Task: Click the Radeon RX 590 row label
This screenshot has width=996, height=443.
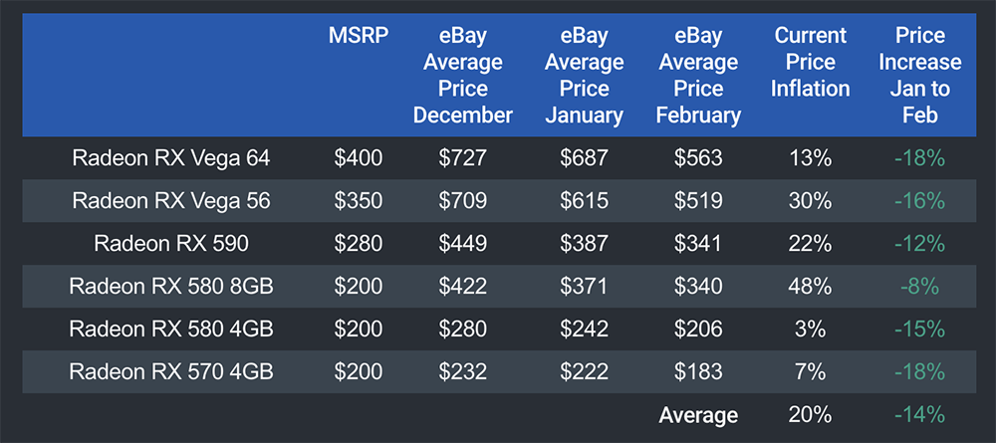Action: click(x=171, y=244)
